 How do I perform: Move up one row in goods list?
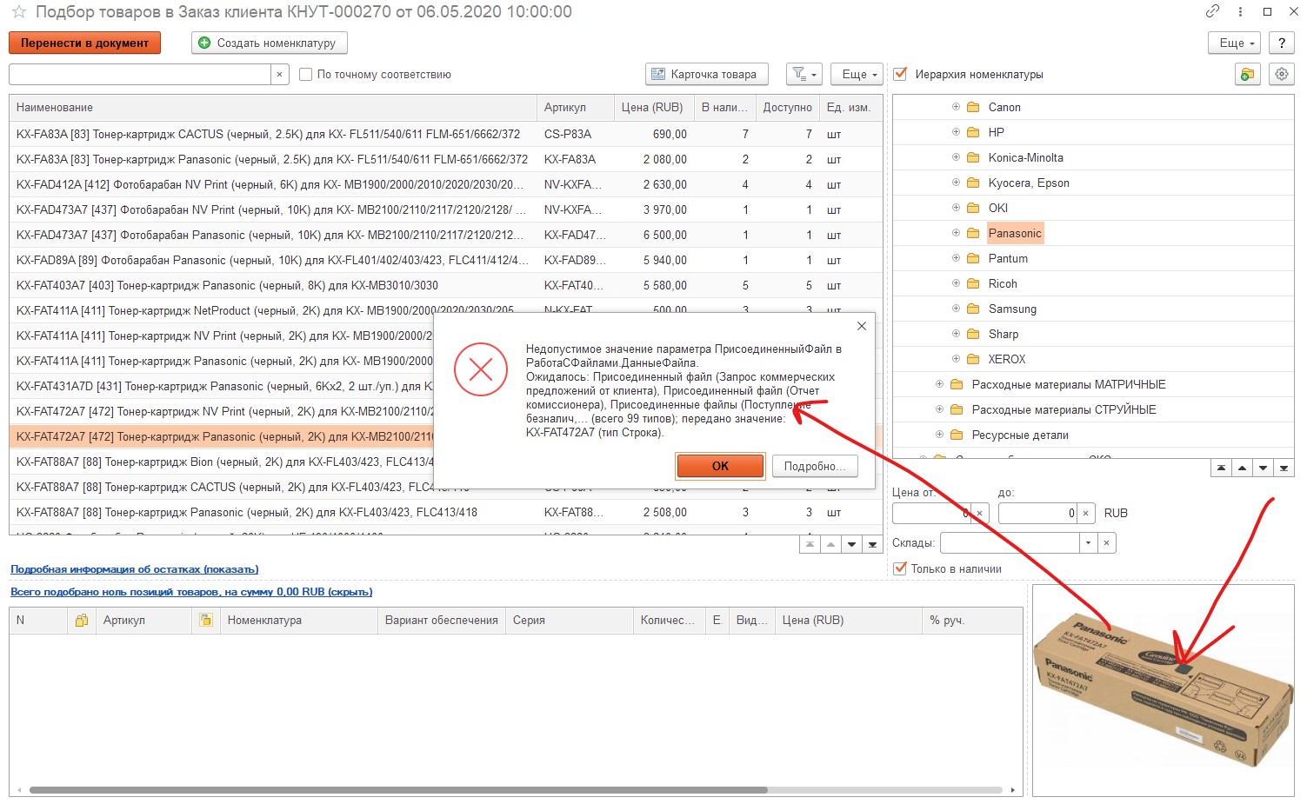tap(830, 545)
